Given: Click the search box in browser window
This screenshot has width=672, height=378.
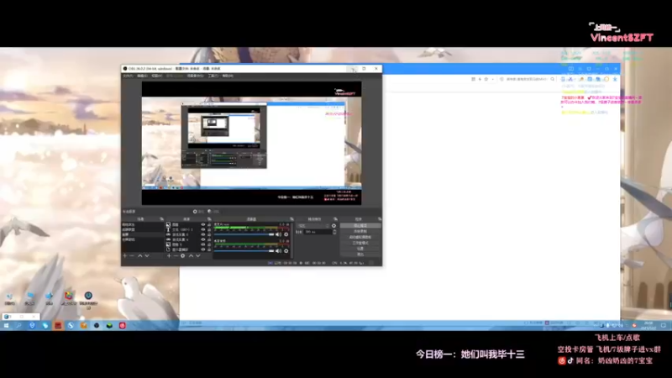Looking at the screenshot, I should (527, 79).
